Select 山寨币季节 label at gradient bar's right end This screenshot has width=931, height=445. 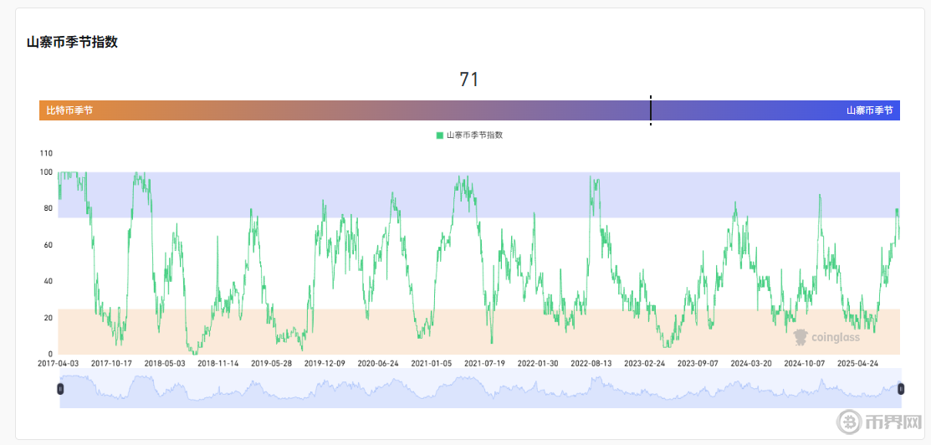[869, 110]
